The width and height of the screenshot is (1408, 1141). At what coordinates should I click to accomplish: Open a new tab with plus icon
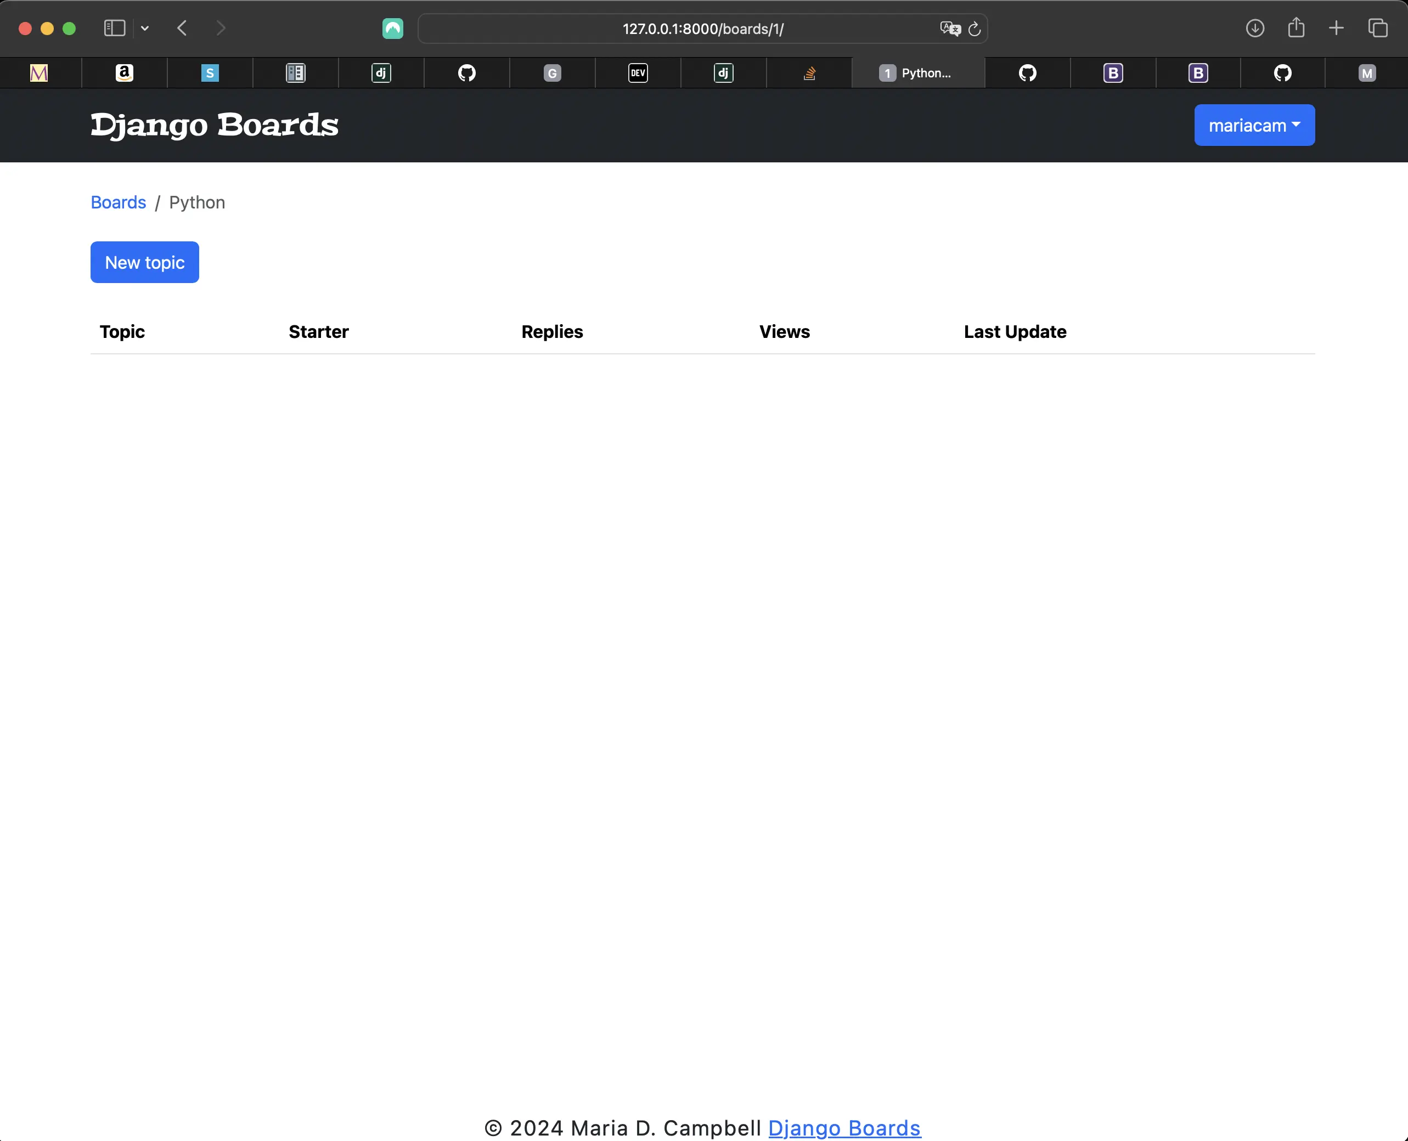pos(1336,29)
